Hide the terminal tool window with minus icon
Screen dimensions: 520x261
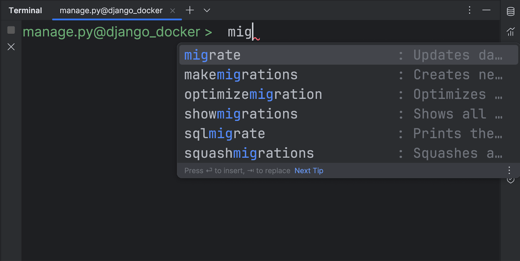486,10
